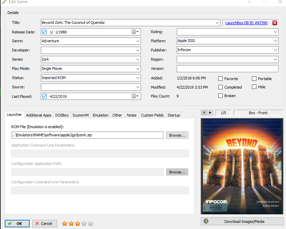
Task: Switch to the ScummVM tab
Action: click(x=81, y=115)
